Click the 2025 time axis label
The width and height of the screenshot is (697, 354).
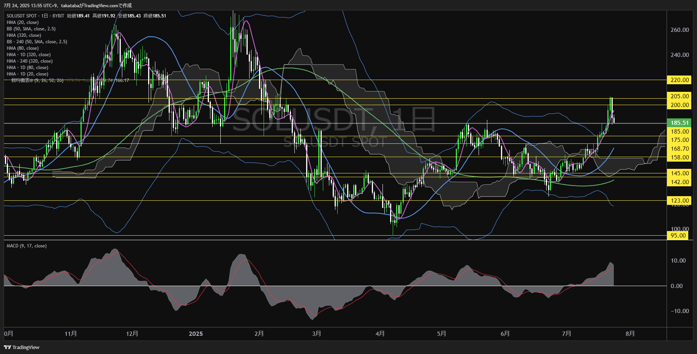pyautogui.click(x=196, y=334)
